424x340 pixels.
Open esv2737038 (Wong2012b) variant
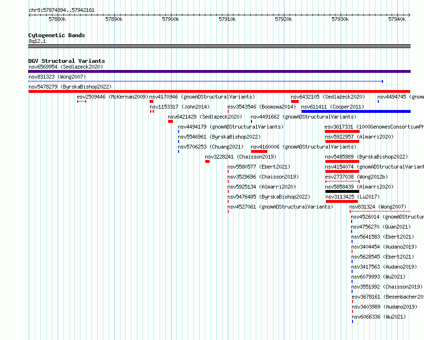[356, 177]
